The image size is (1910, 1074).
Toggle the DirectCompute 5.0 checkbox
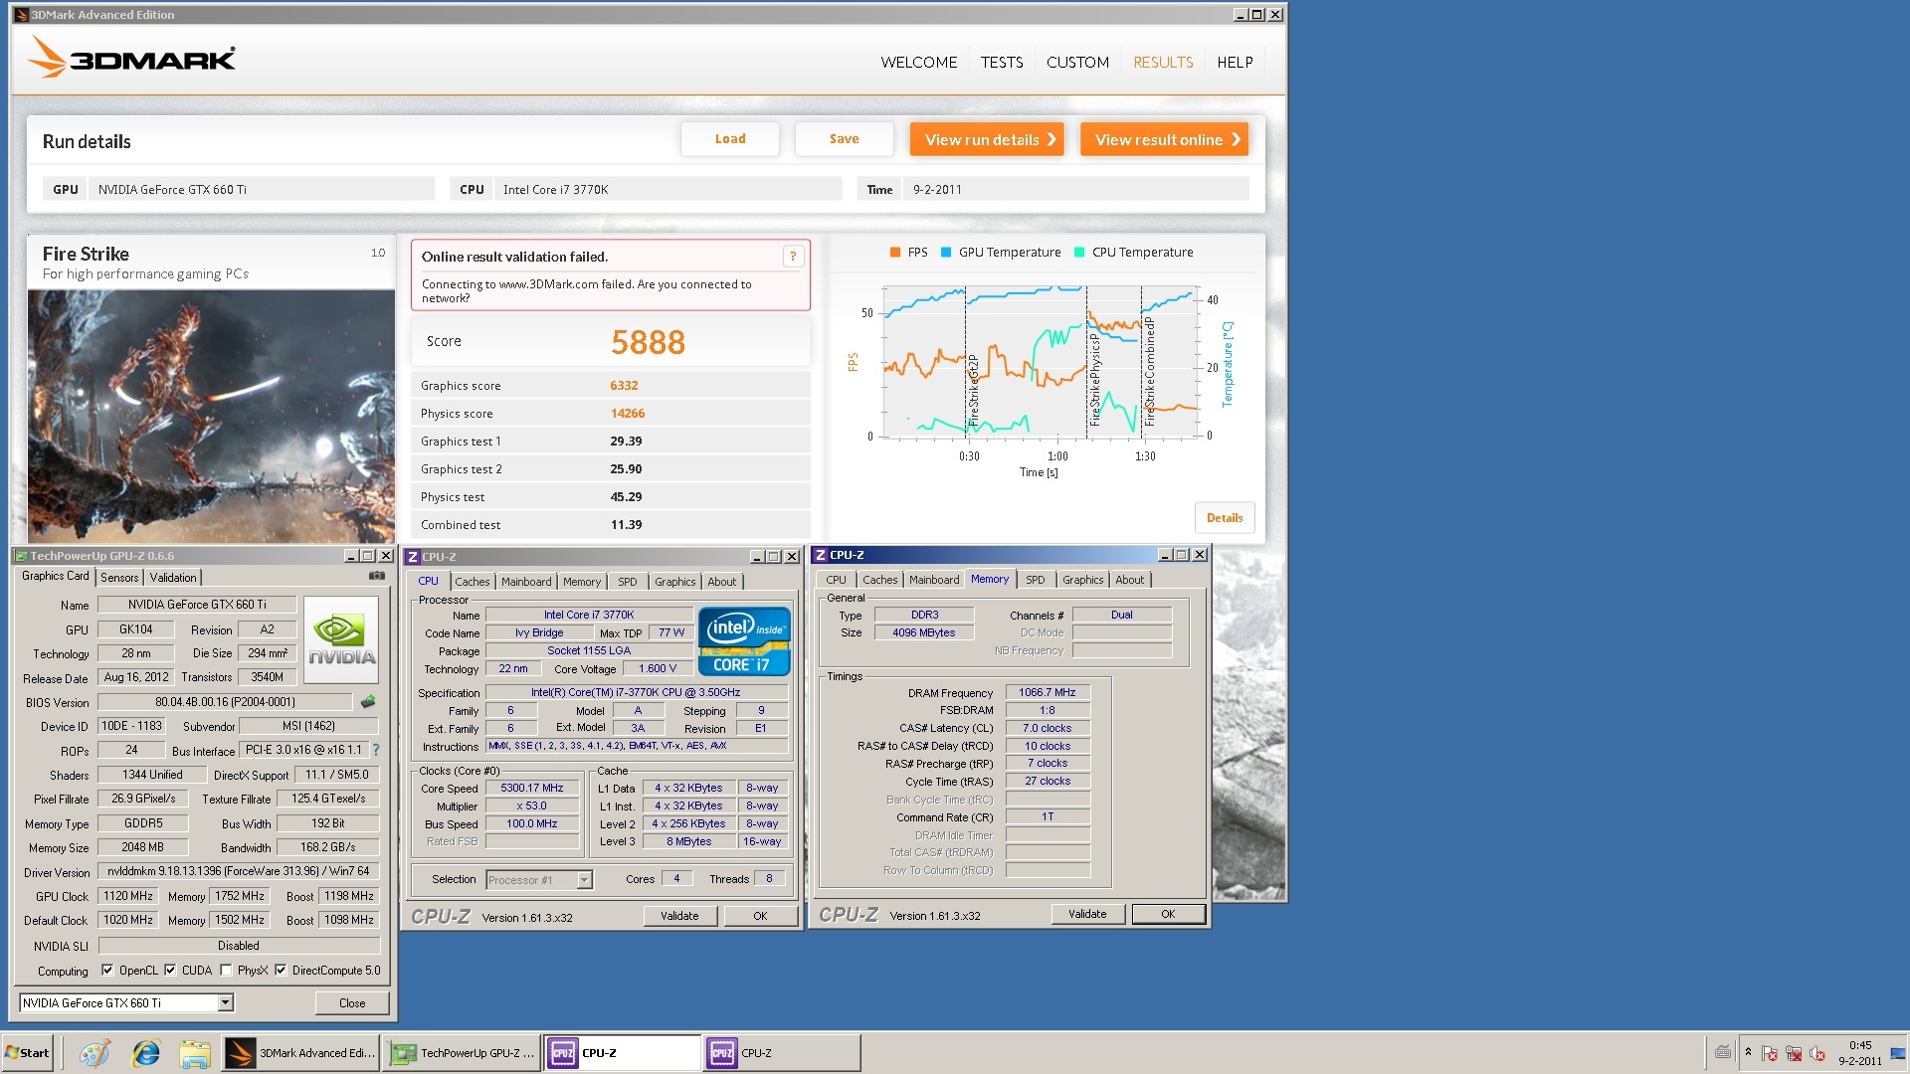281,971
